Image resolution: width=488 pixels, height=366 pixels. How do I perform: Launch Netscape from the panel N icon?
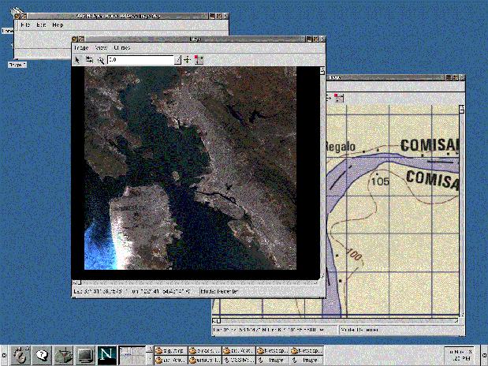106,356
